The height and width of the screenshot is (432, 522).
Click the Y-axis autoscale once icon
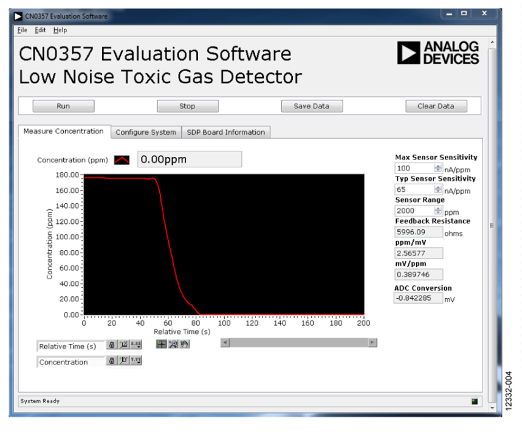tap(124, 360)
